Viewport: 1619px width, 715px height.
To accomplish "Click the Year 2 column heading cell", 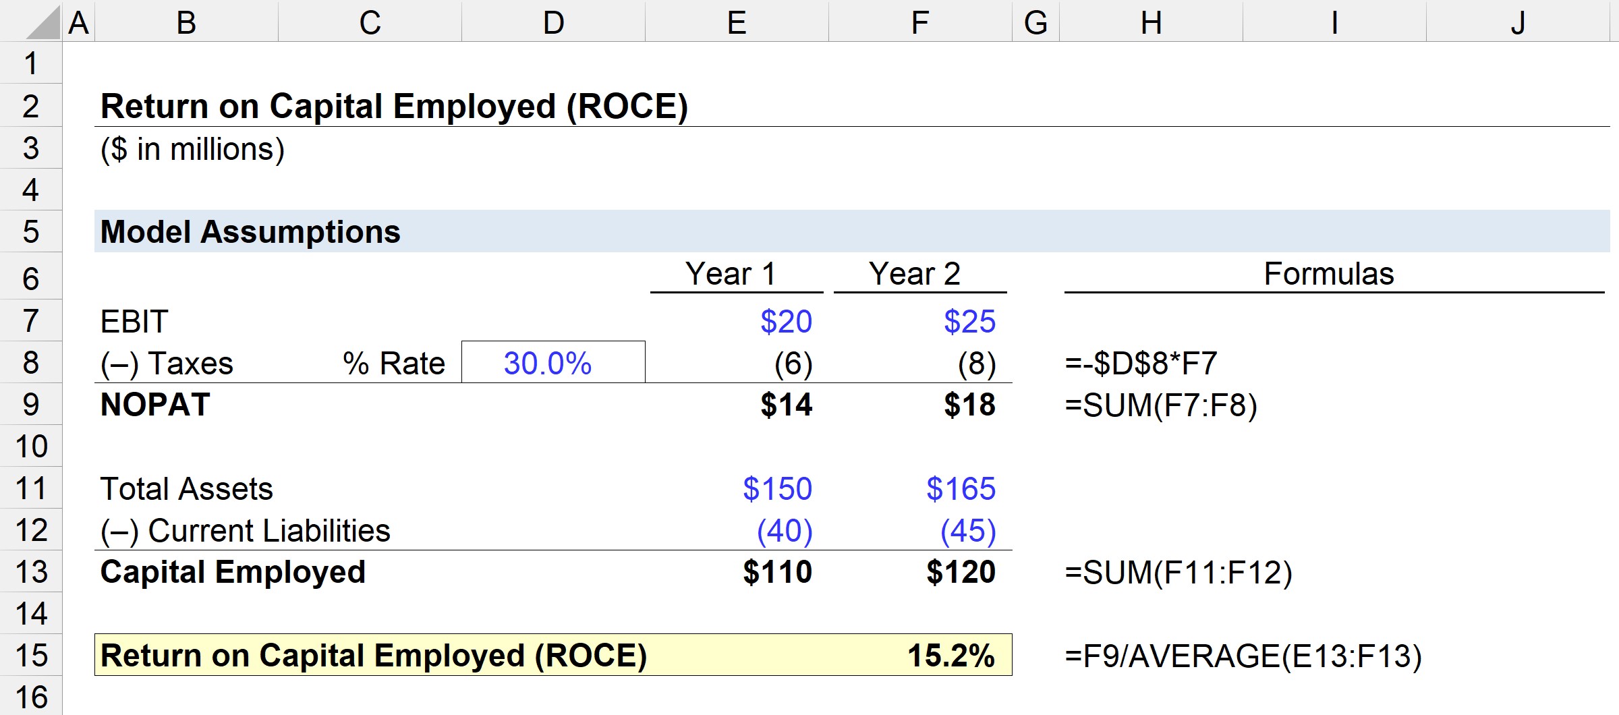I will point(914,275).
